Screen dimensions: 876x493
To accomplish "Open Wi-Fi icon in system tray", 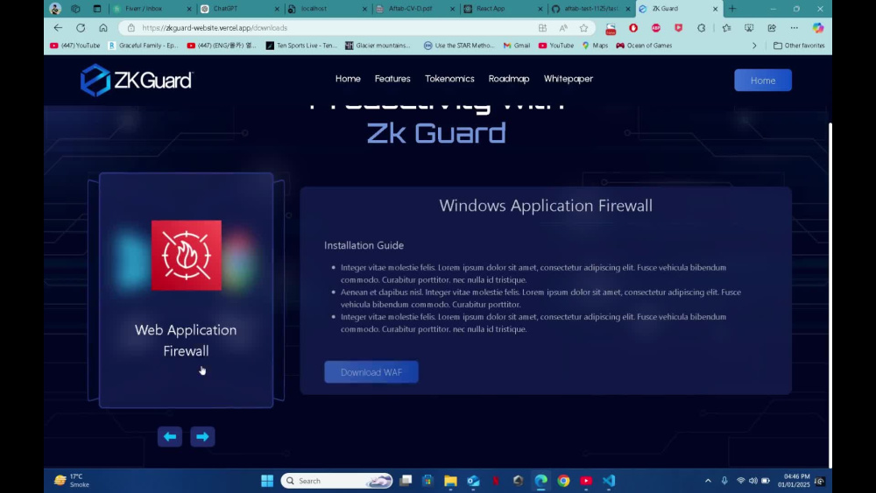I will (741, 481).
